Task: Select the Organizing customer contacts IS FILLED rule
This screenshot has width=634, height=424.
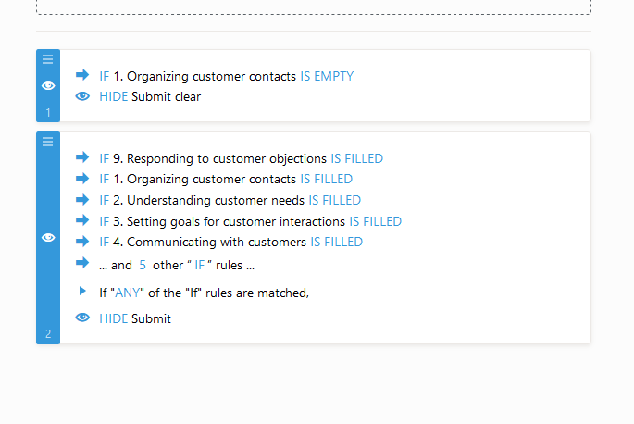Action: (x=226, y=180)
